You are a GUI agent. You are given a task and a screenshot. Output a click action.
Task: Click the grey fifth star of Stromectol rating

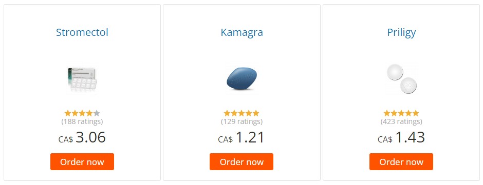[x=97, y=113]
